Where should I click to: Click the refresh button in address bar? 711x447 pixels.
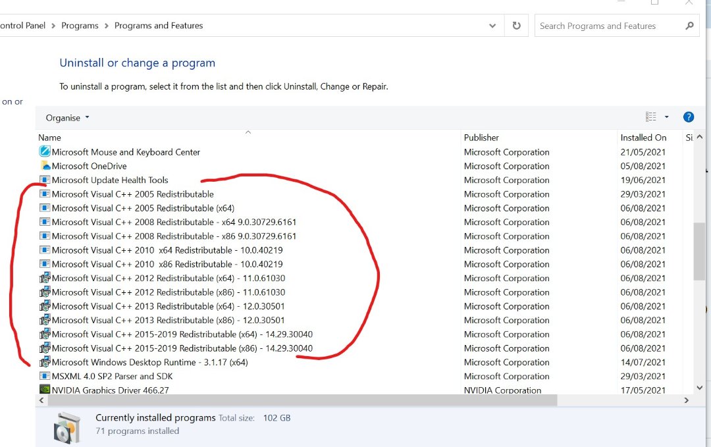point(517,26)
